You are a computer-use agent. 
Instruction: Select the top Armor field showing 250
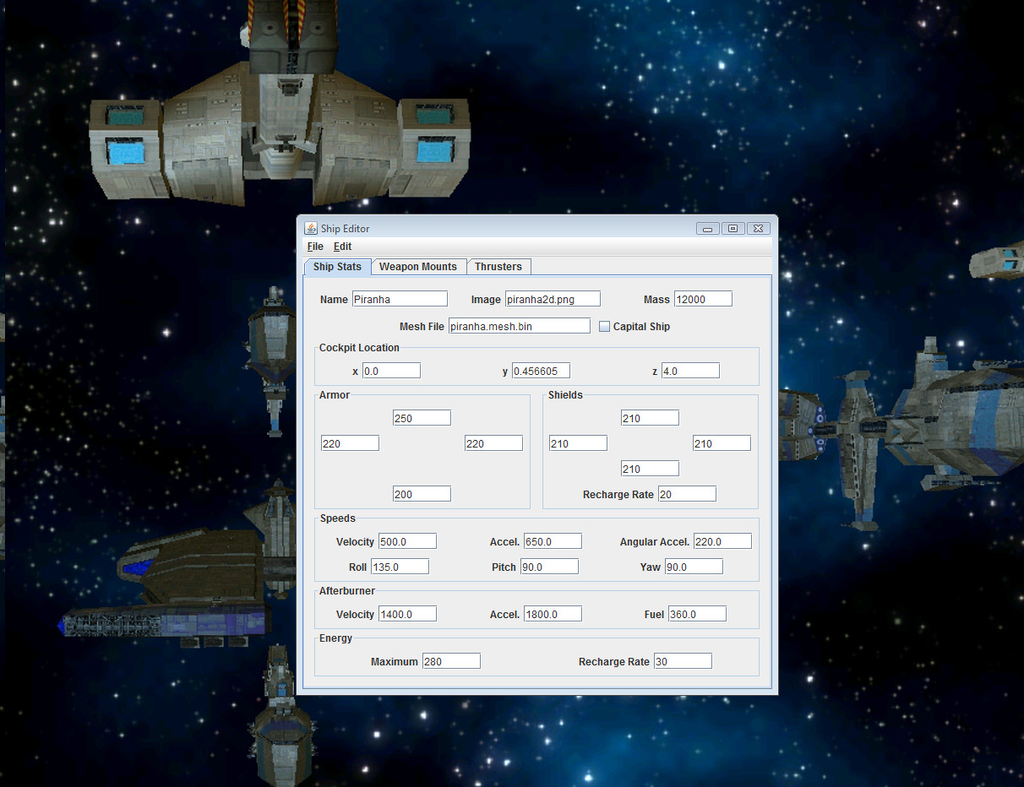point(422,418)
